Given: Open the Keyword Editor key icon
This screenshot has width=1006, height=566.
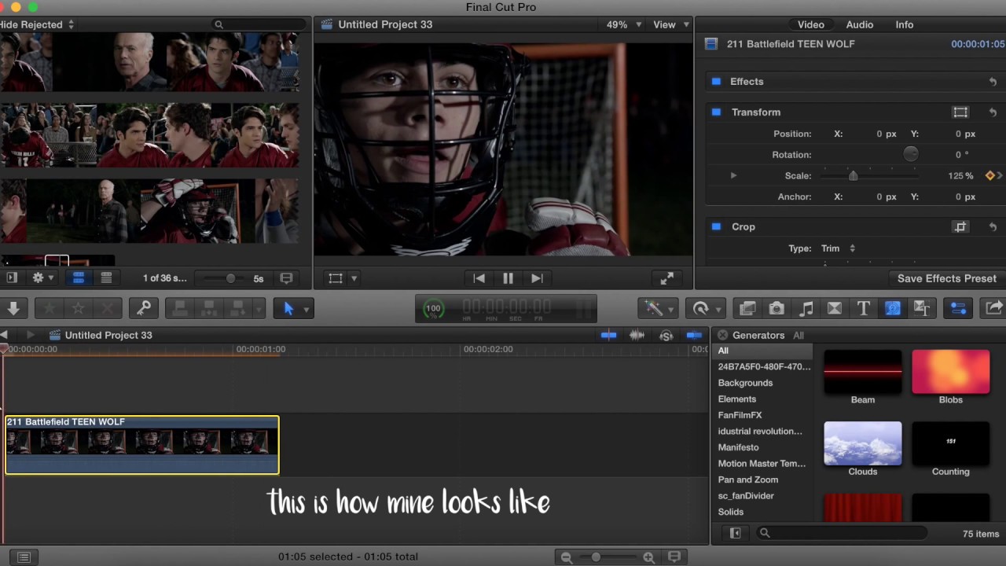Looking at the screenshot, I should [144, 309].
